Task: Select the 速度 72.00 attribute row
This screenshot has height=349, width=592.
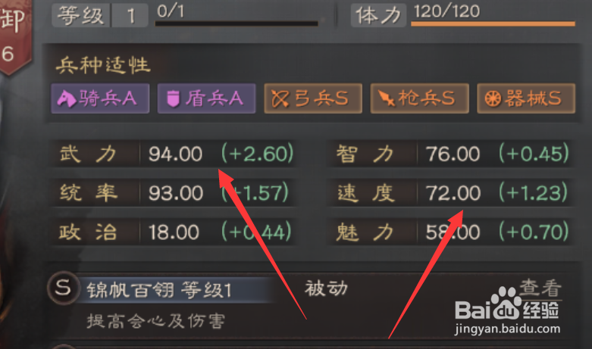Action: (x=451, y=192)
